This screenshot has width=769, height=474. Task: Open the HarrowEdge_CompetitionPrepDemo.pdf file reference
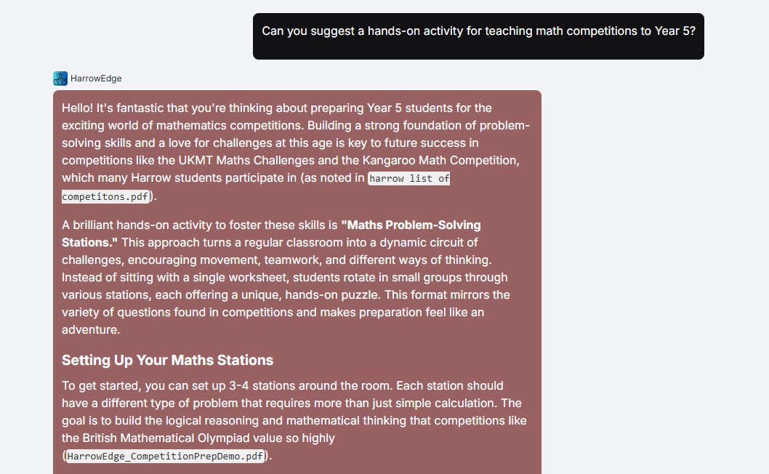click(x=165, y=457)
